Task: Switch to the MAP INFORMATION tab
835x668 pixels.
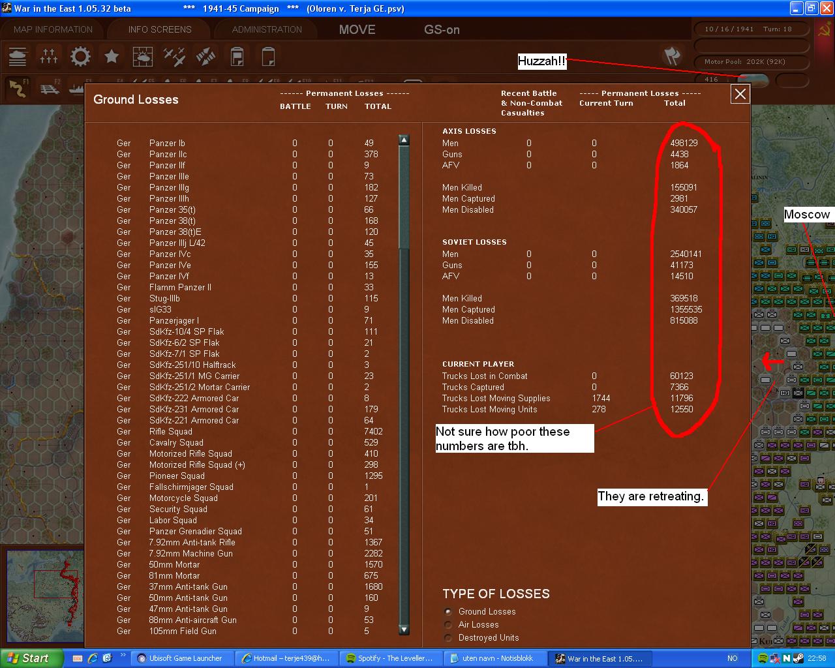Action: click(x=53, y=29)
